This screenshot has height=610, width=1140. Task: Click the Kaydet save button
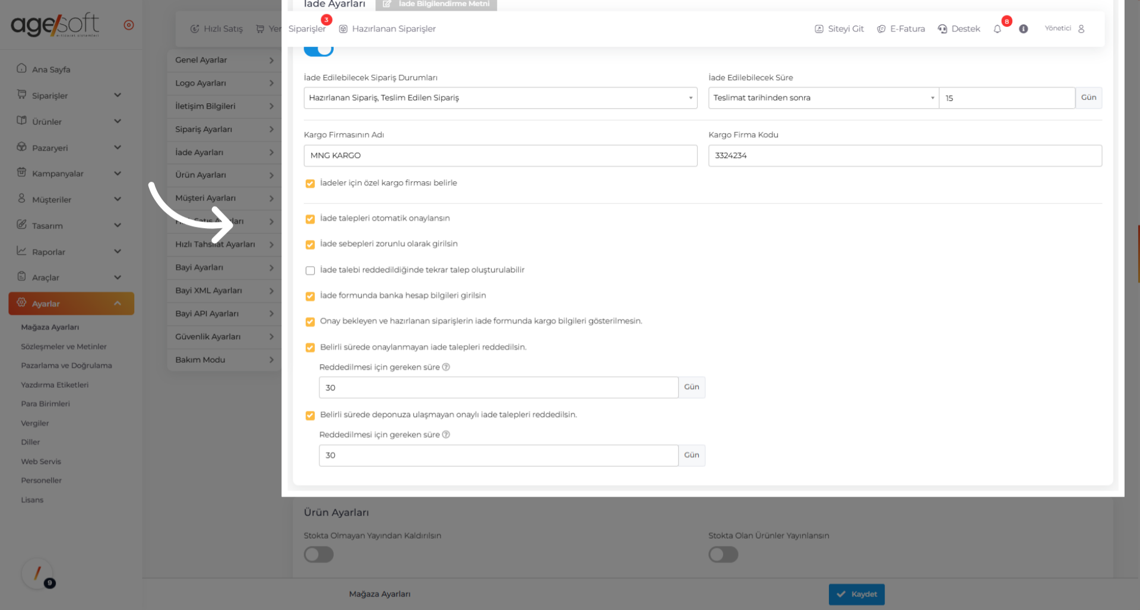856,594
